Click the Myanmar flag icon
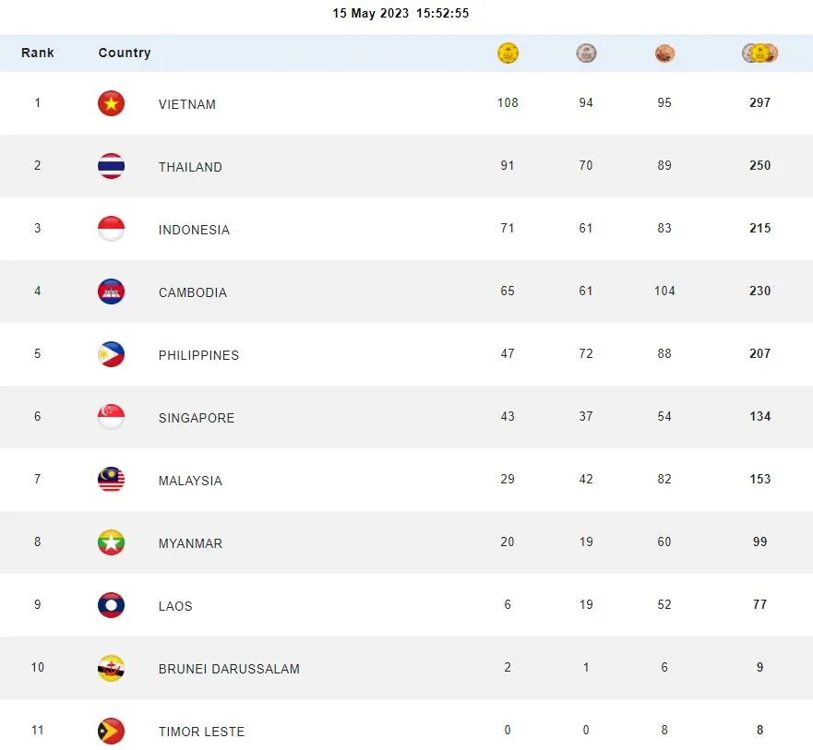813x750 pixels. (112, 542)
